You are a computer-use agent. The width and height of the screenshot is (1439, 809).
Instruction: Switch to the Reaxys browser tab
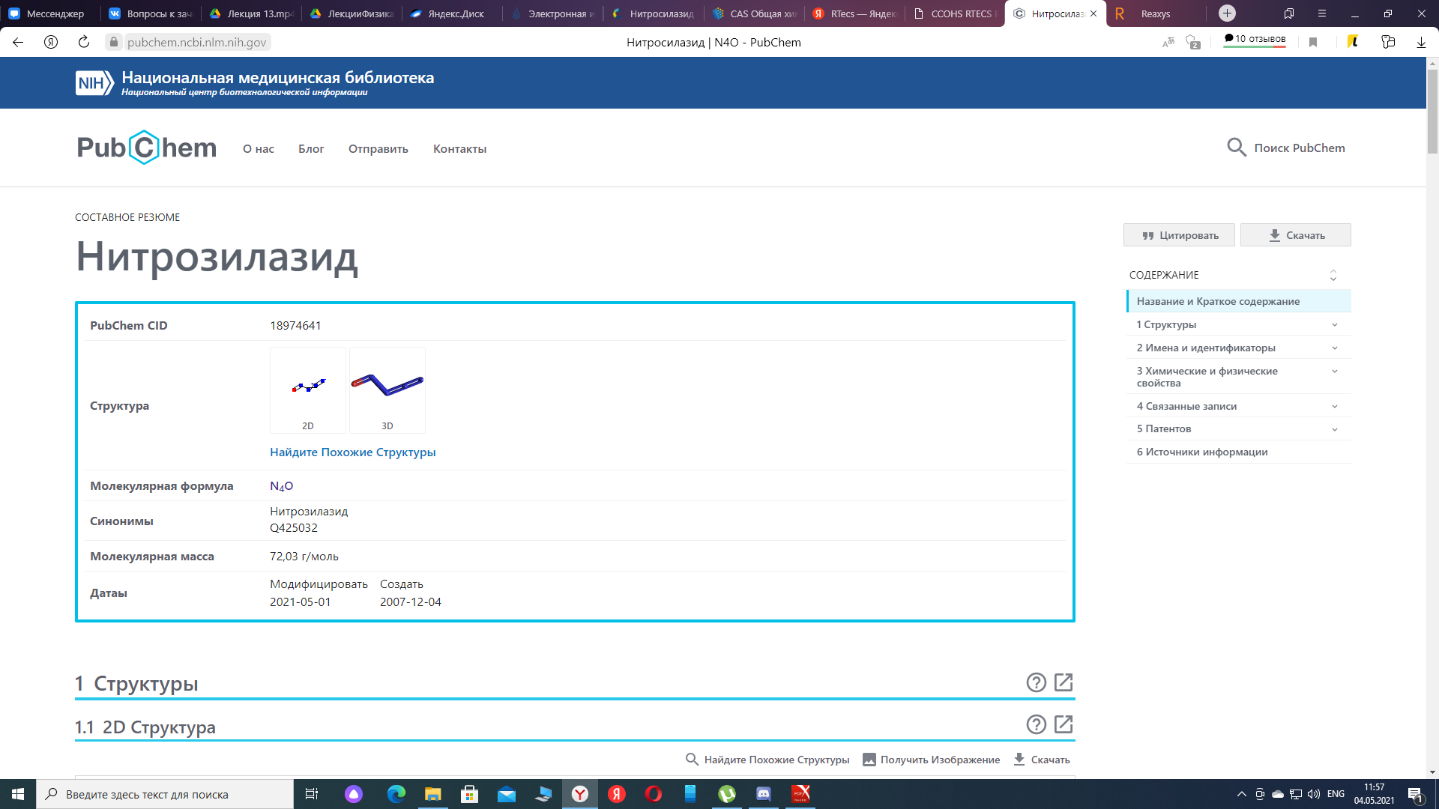pyautogui.click(x=1154, y=13)
